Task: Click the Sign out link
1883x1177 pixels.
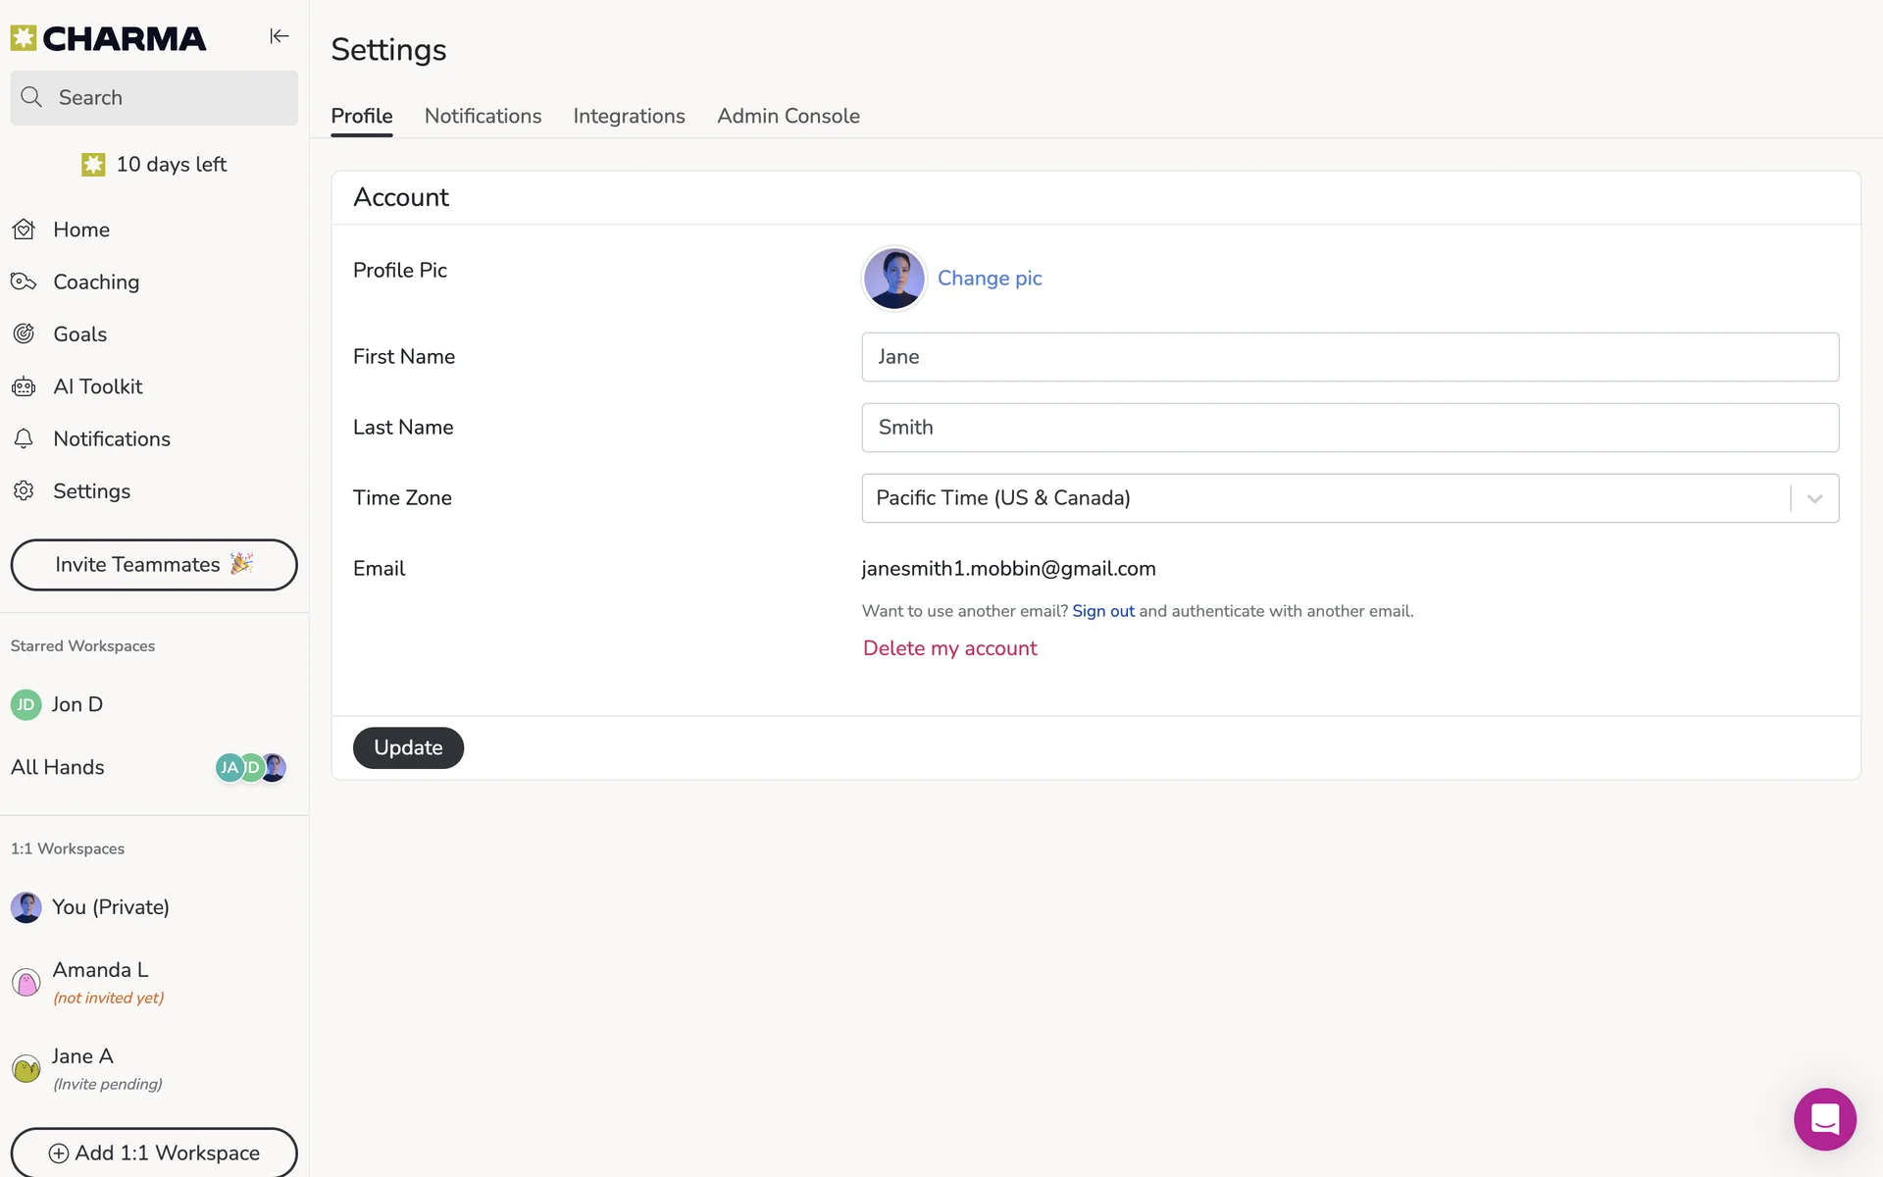Action: click(1102, 611)
